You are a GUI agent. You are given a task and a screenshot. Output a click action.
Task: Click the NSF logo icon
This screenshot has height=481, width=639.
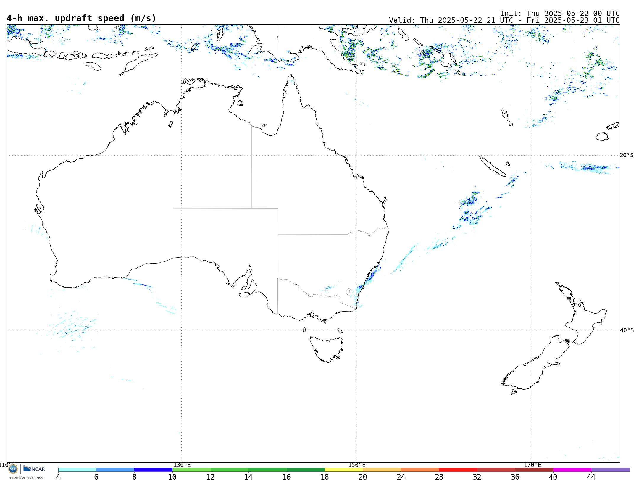click(13, 469)
